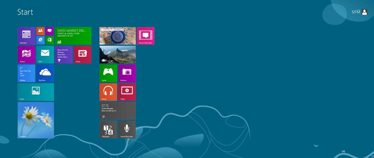Image resolution: width=374 pixels, height=158 pixels.
Task: Open the SITM user account menu
Action: click(360, 12)
